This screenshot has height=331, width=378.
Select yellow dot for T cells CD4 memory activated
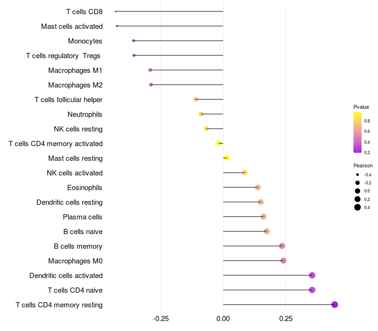[x=219, y=143]
